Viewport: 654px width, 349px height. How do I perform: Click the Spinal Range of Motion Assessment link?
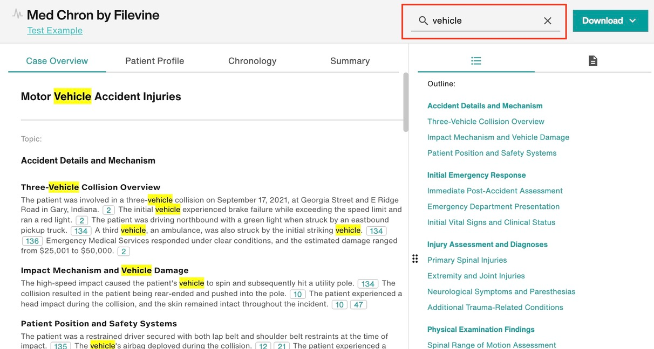[x=492, y=345]
